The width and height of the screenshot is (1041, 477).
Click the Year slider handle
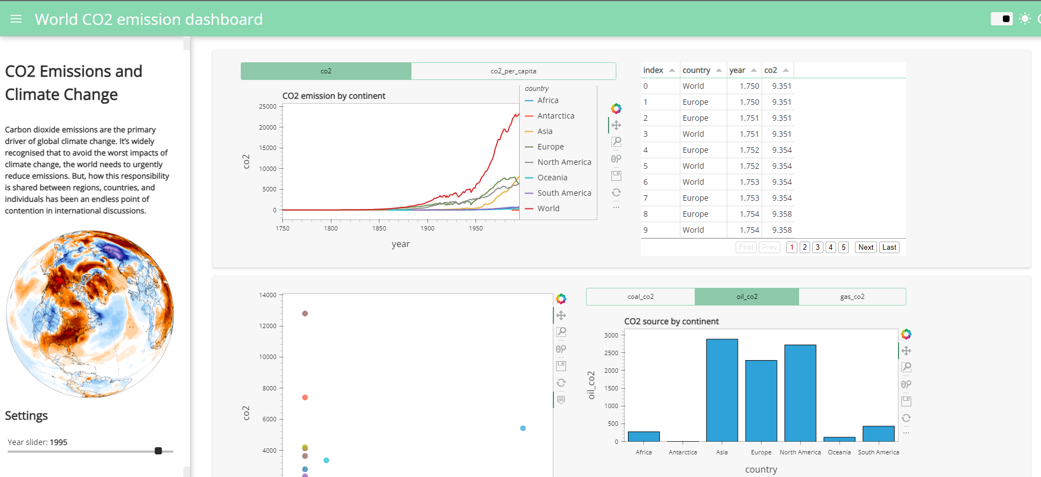coord(158,451)
